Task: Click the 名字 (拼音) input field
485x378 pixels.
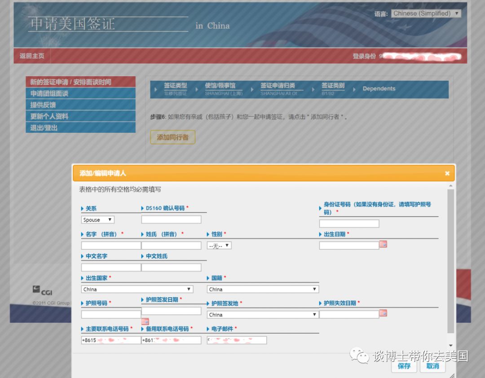Action: 111,246
